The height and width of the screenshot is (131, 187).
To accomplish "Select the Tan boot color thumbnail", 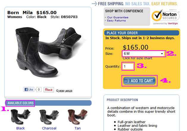I will 77,116.
